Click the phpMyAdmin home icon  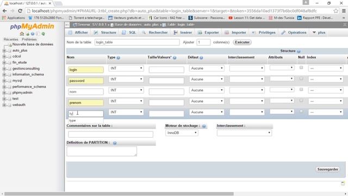tap(22, 34)
